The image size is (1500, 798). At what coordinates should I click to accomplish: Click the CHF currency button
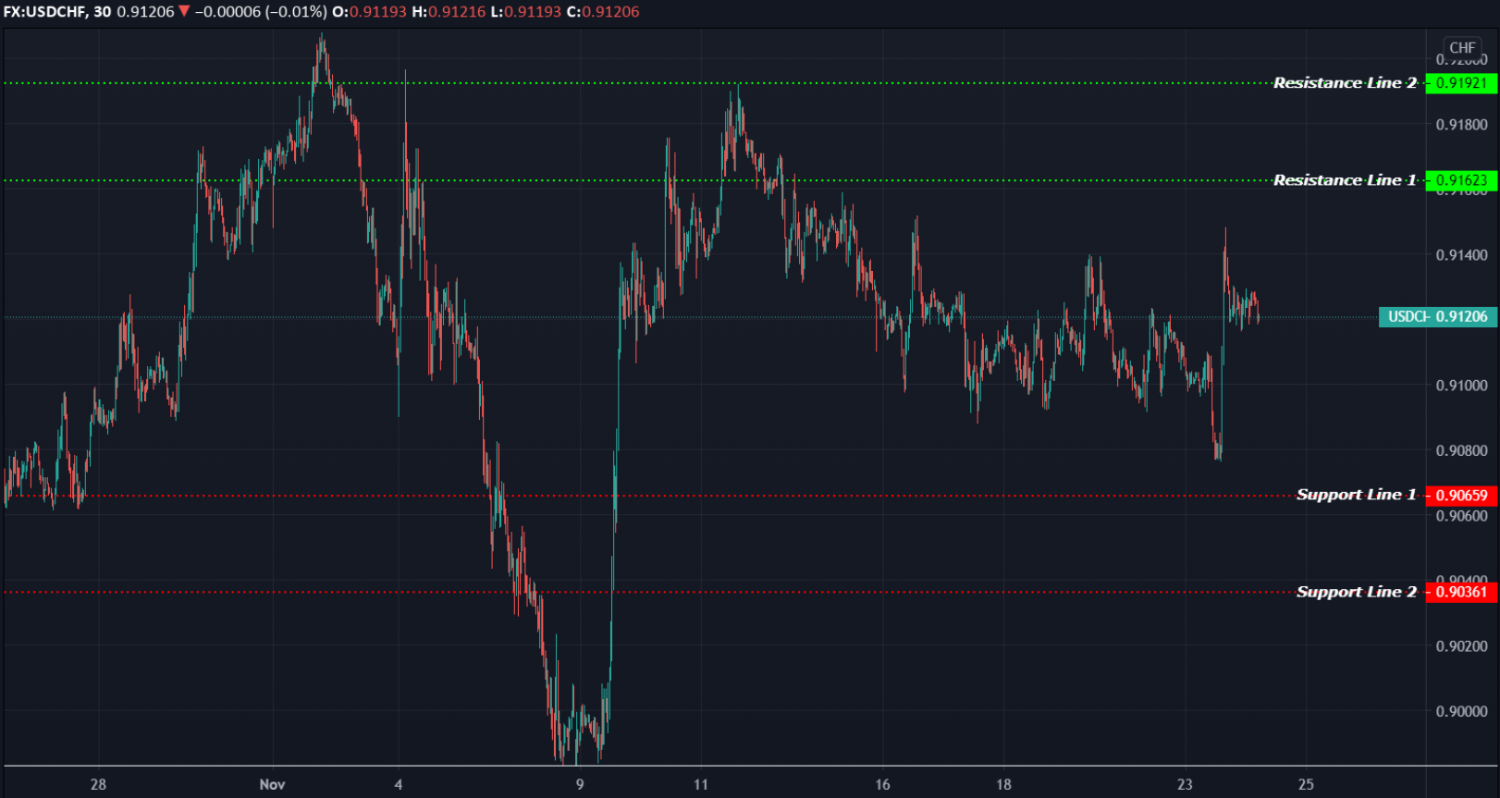tap(1462, 48)
